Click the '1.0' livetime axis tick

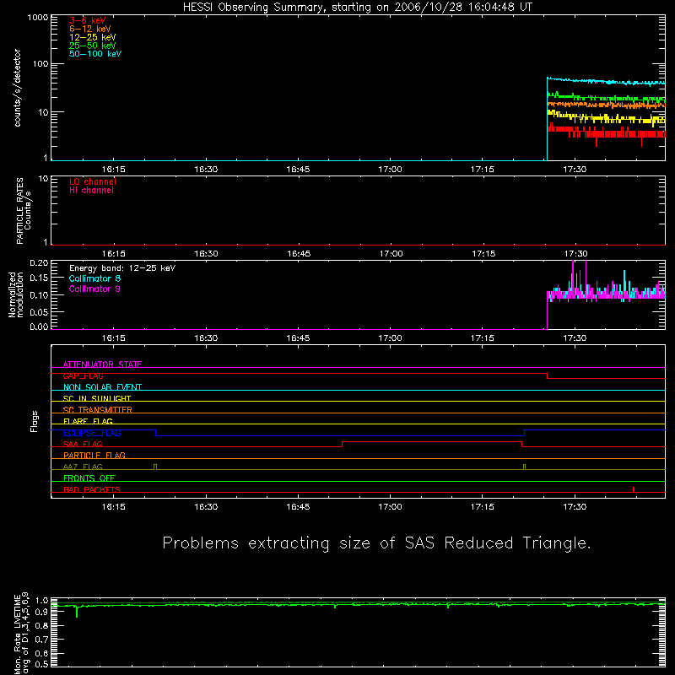tap(41, 601)
